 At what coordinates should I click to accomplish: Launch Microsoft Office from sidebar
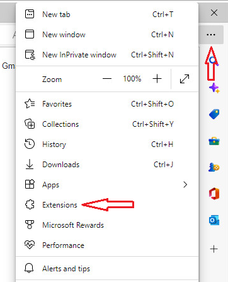[214, 194]
